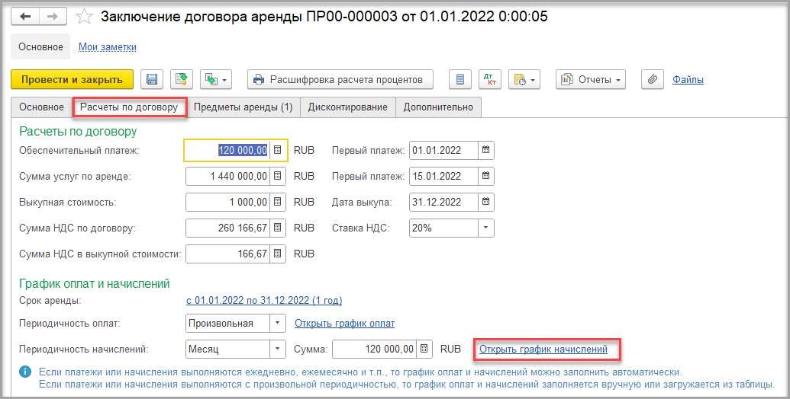Open the Предметы аренды (1) tab
The height and width of the screenshot is (399, 790).
[x=243, y=107]
